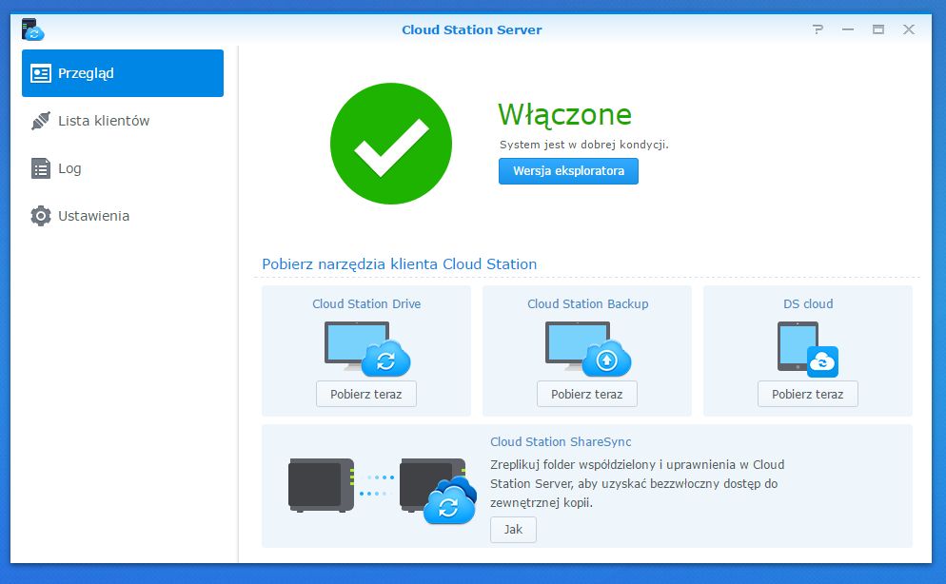Open the Ustawienia settings section
Screen dimensions: 946x584
tap(123, 216)
